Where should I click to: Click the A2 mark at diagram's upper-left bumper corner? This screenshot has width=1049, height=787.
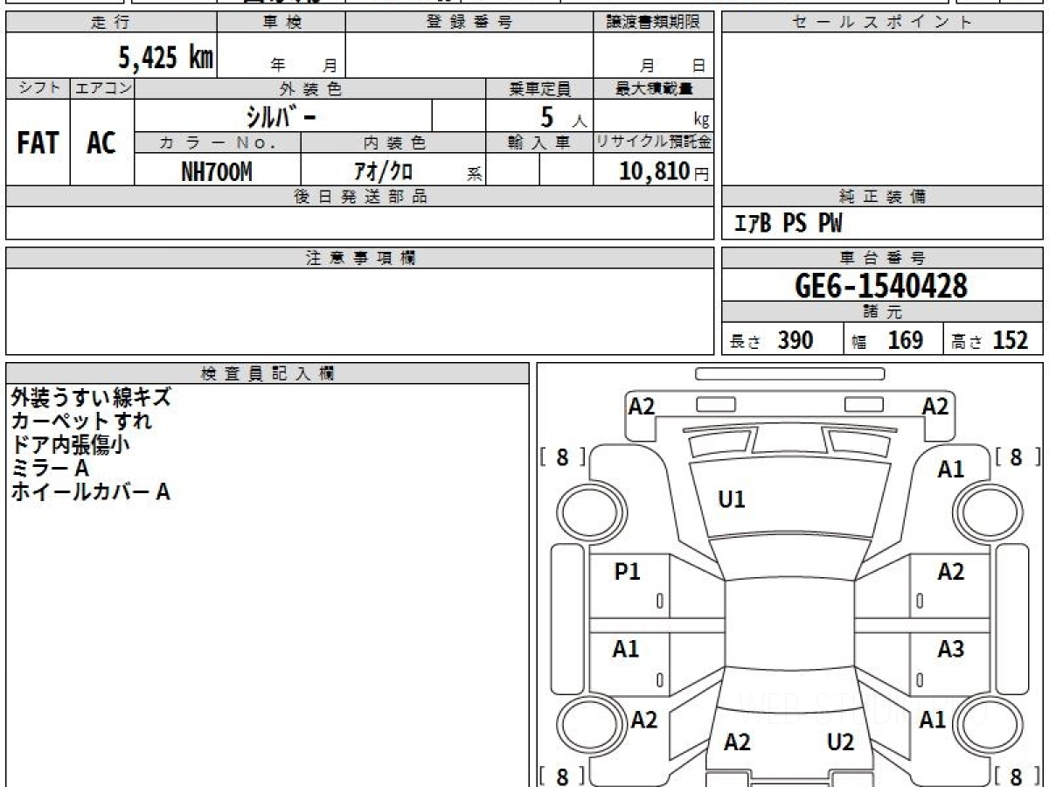(641, 406)
